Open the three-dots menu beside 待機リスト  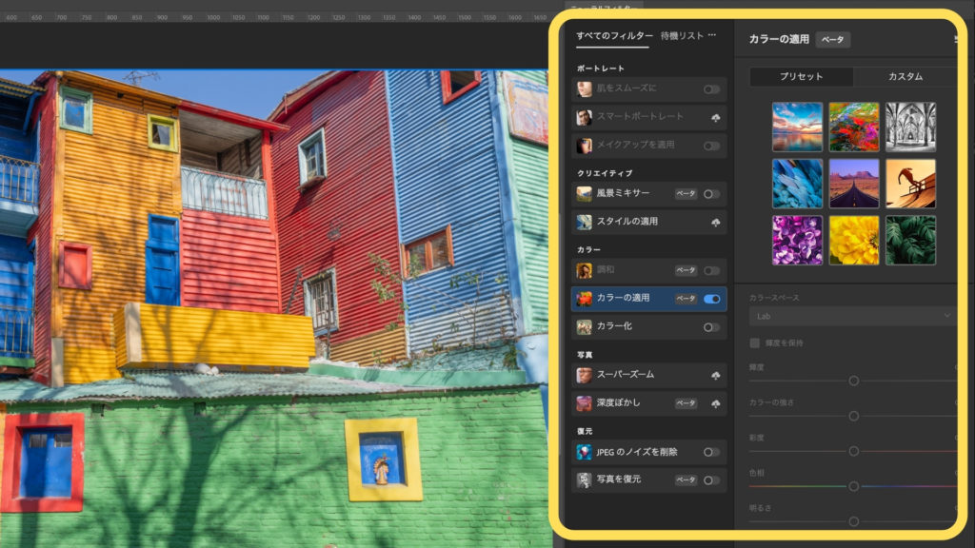tap(712, 35)
